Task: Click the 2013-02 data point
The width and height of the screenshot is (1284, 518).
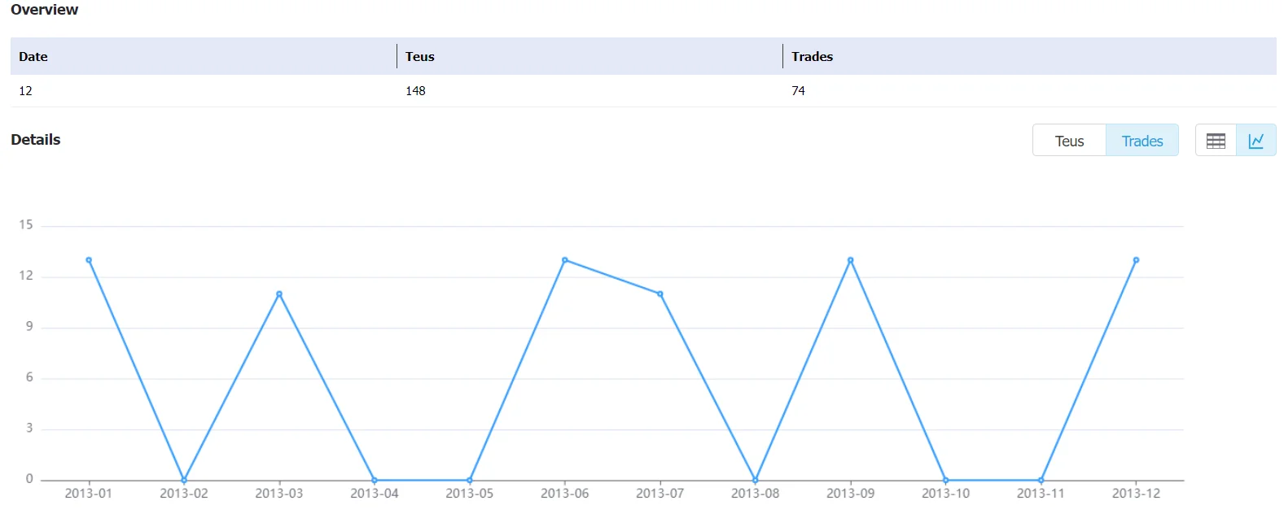Action: pos(184,480)
